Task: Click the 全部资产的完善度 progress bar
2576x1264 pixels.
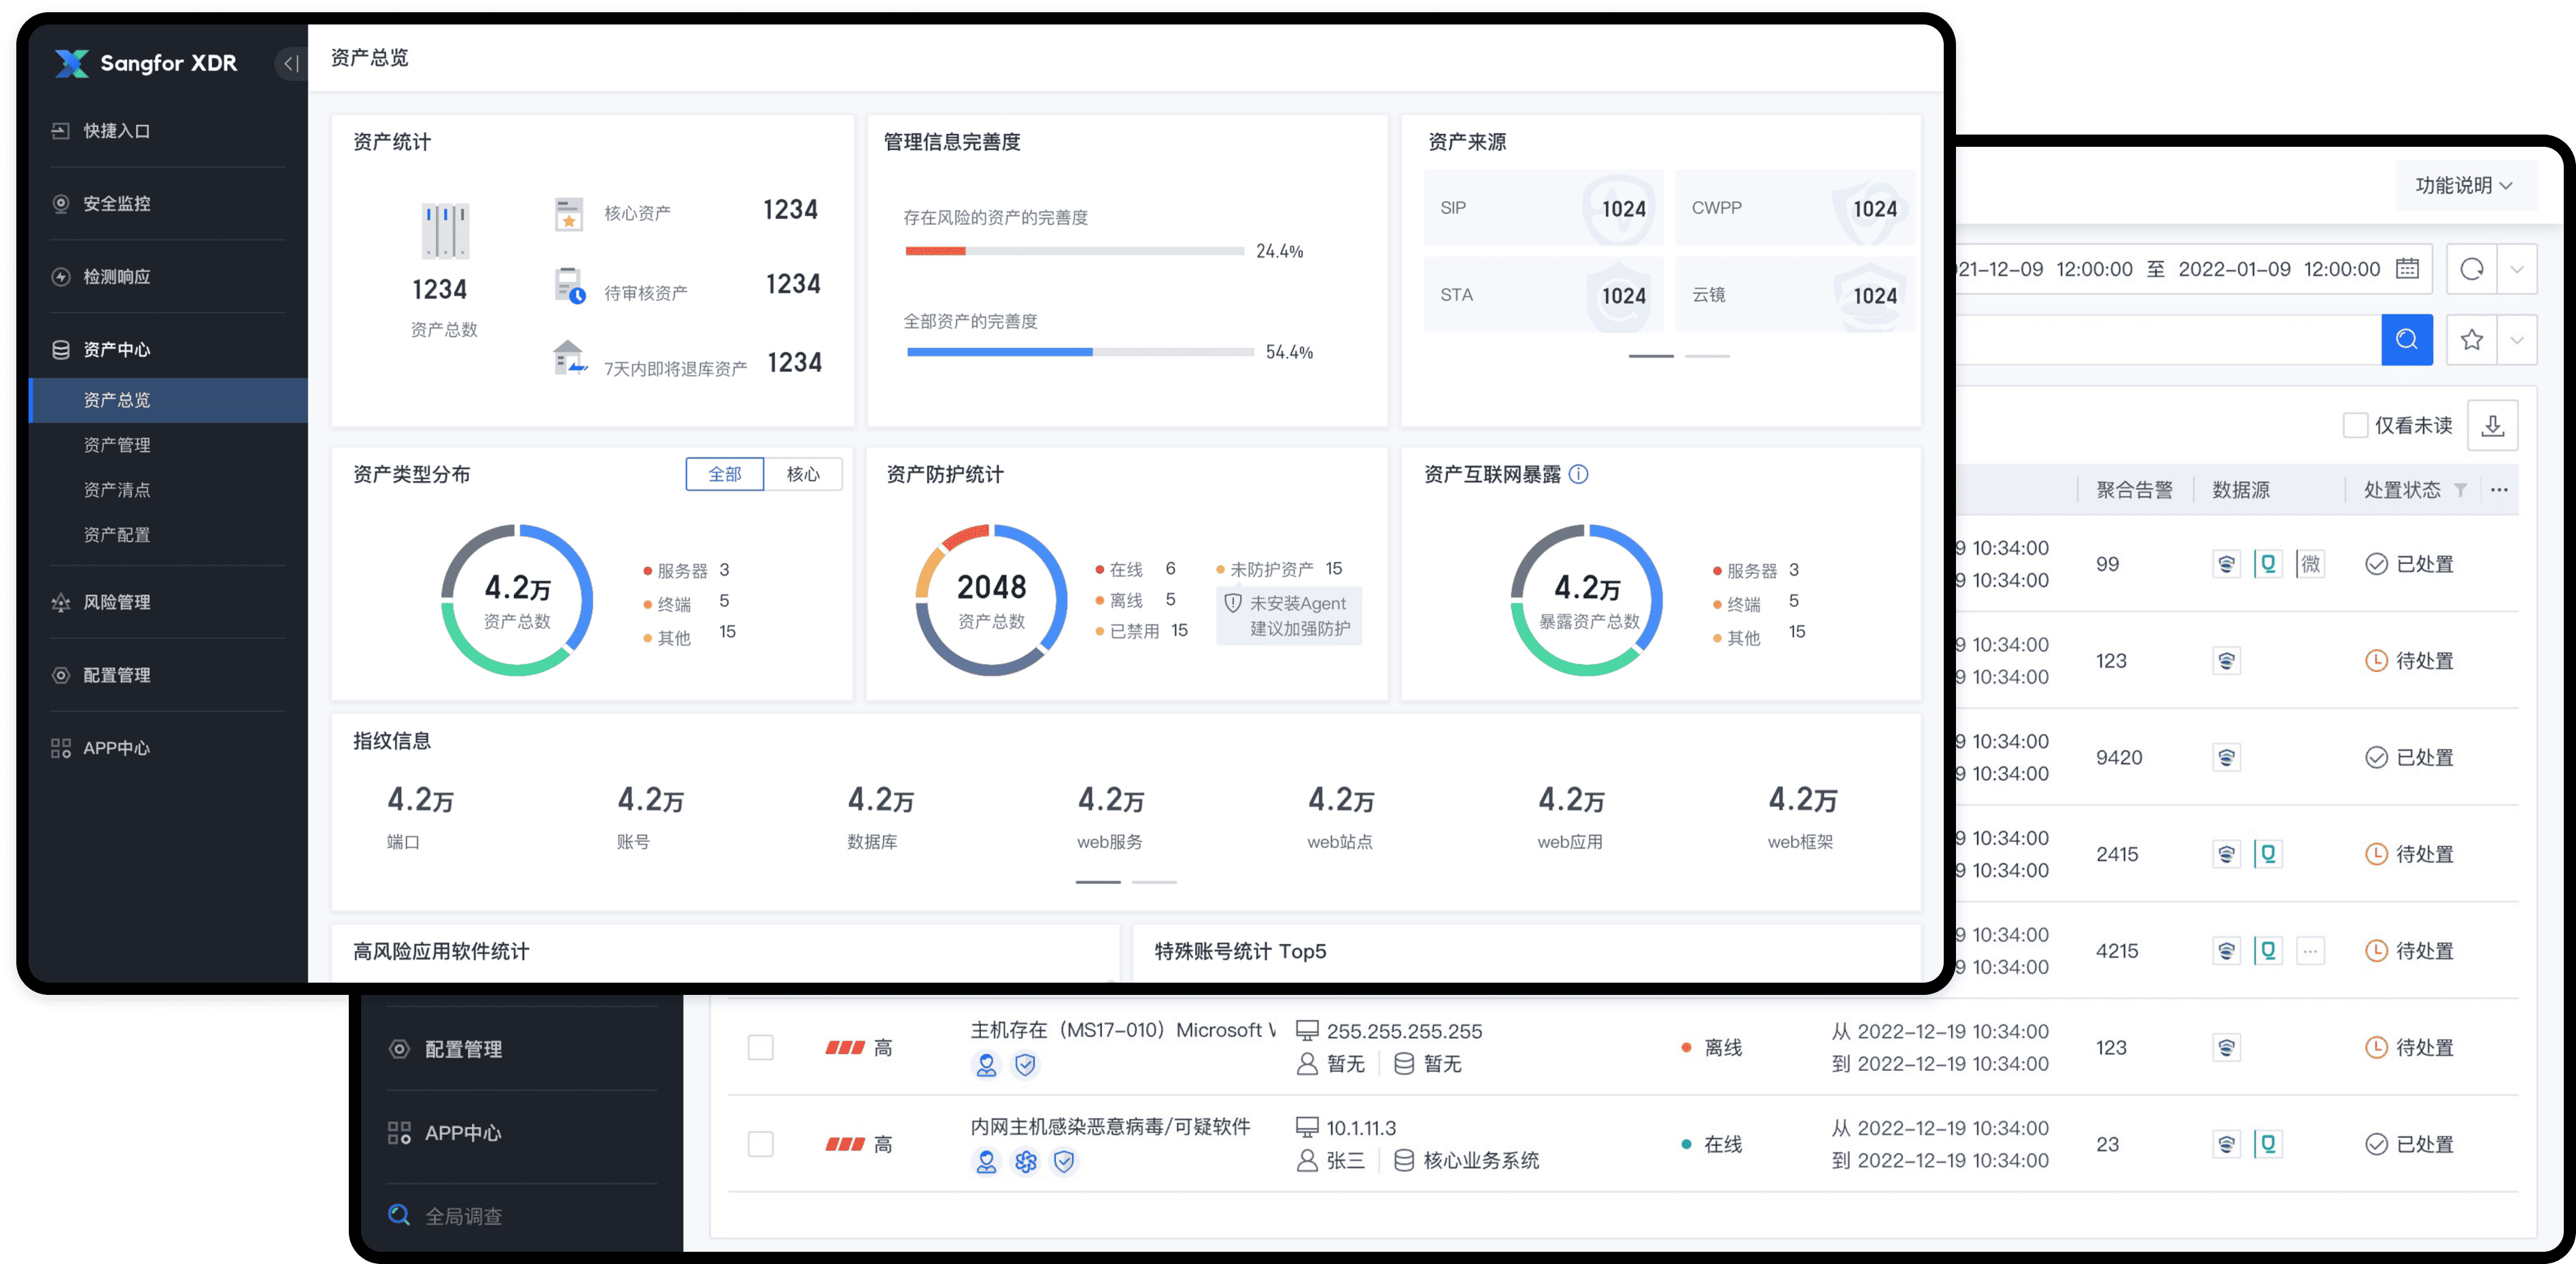Action: [x=1080, y=352]
